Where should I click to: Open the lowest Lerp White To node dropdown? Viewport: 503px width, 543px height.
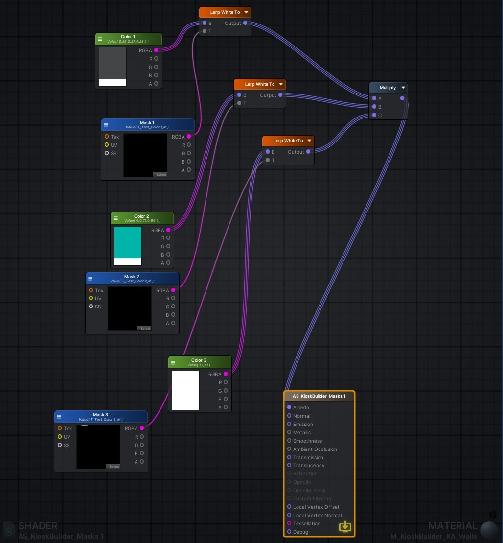point(309,141)
